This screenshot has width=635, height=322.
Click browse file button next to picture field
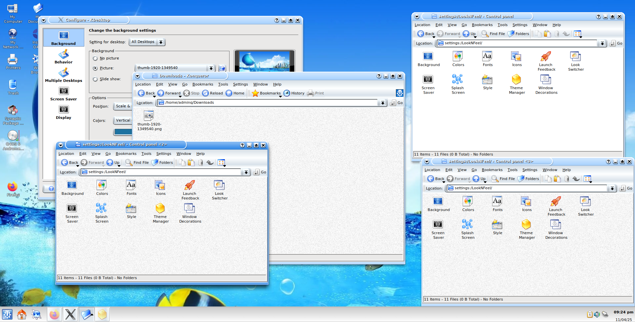point(222,68)
